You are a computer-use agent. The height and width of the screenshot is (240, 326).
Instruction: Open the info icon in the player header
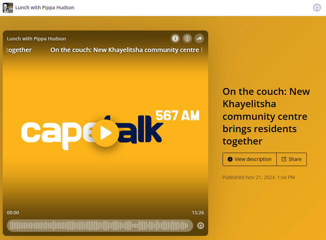click(x=175, y=38)
